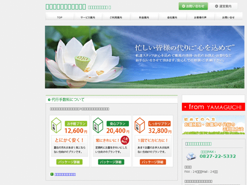
Task: Click the とにかく安く！ tagline
Action: pyautogui.click(x=69, y=140)
